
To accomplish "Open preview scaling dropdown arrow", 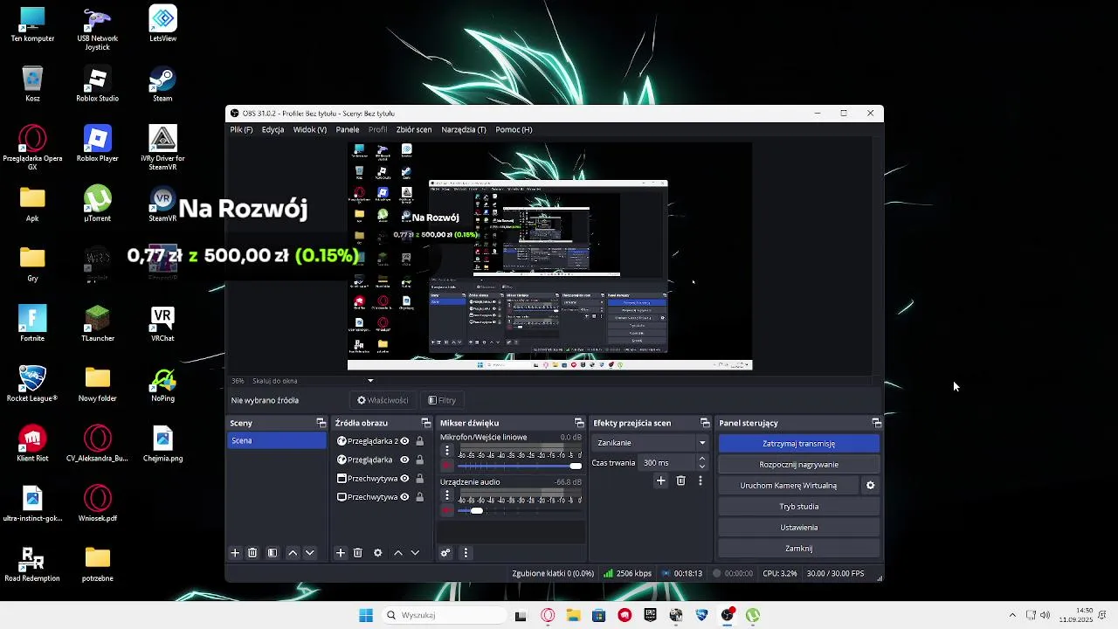I will coord(370,381).
